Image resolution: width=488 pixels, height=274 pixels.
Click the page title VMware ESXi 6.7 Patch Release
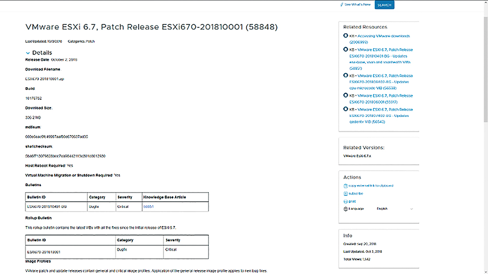[151, 27]
